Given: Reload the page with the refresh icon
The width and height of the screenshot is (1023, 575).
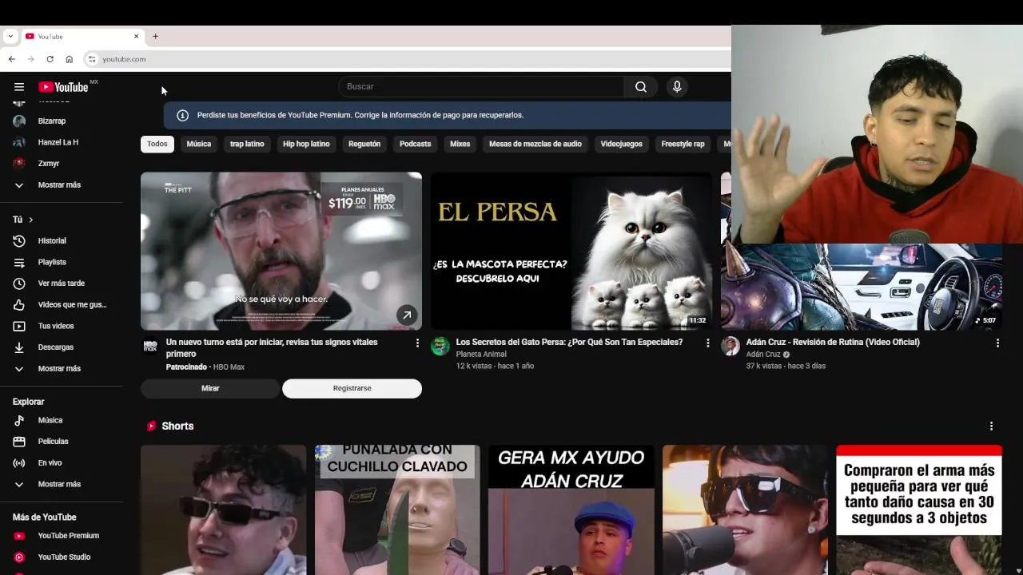Looking at the screenshot, I should click(50, 59).
